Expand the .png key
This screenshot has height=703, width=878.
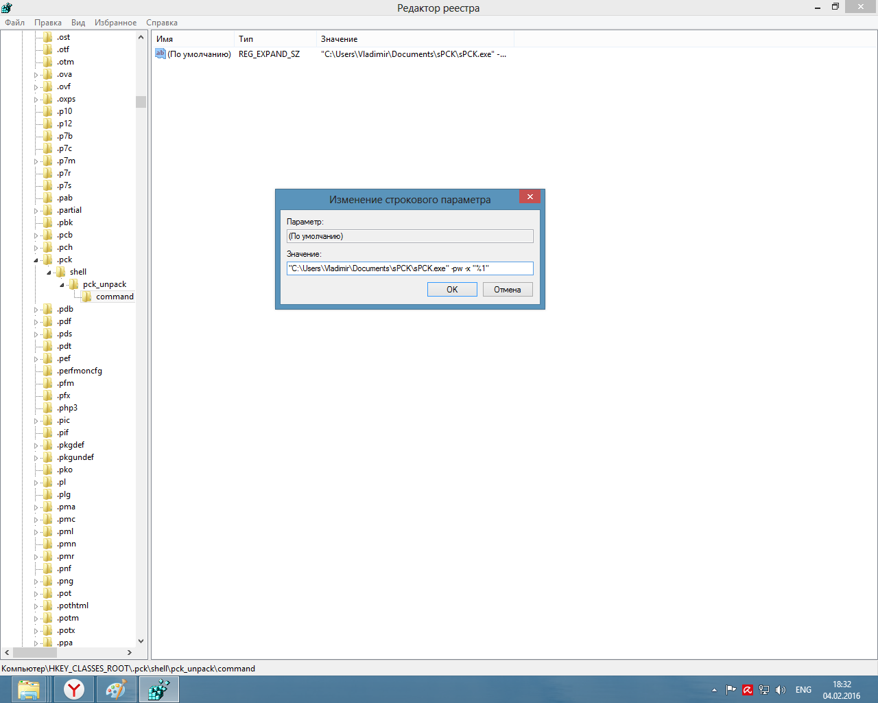point(36,581)
